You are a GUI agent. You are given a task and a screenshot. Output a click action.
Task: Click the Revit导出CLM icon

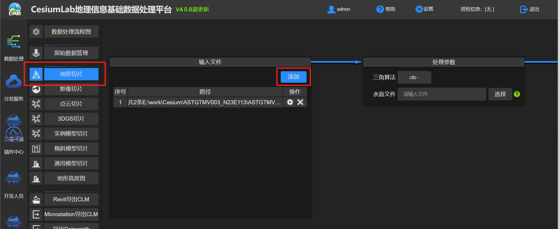tap(36, 199)
